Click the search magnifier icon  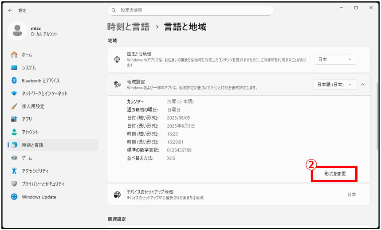[x=114, y=11]
